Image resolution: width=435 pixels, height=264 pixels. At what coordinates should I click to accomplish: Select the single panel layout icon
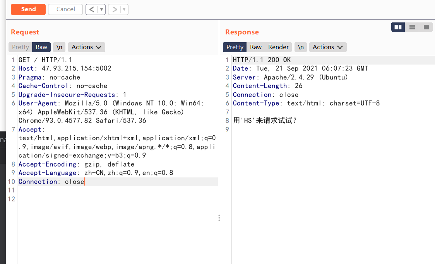tap(426, 27)
